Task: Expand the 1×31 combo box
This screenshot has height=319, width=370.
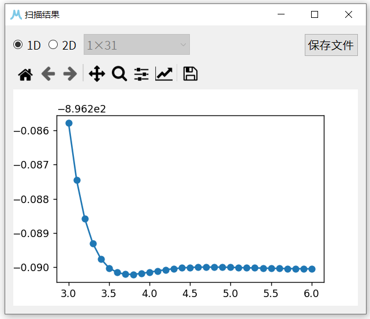Action: [136, 45]
